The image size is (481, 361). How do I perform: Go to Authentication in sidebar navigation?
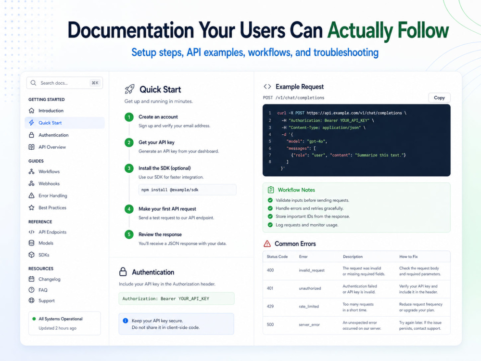[x=53, y=135]
